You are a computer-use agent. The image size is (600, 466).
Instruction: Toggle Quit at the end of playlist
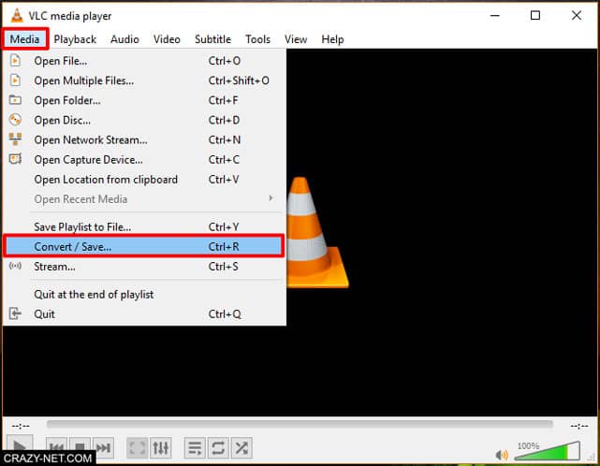pyautogui.click(x=144, y=294)
